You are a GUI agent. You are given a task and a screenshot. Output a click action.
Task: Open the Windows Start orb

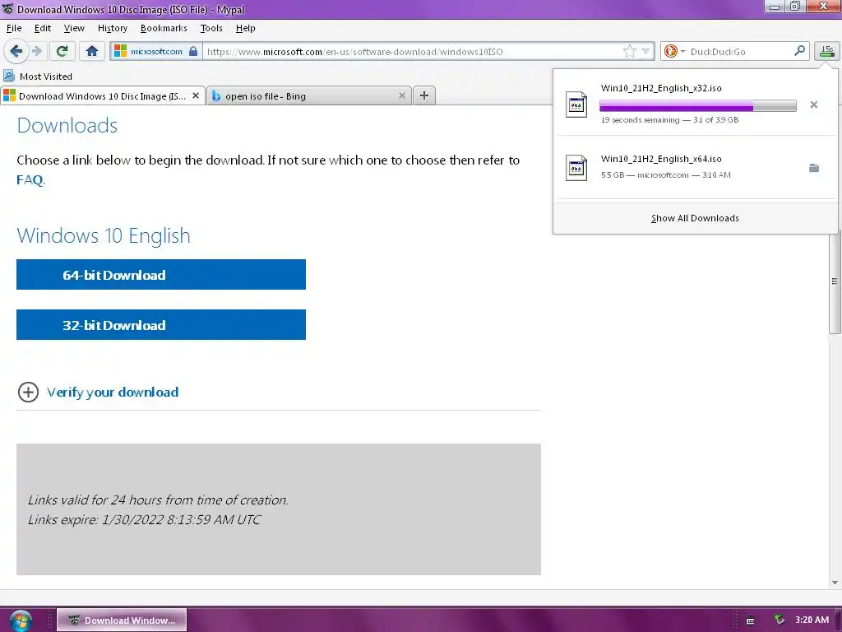pyautogui.click(x=20, y=620)
